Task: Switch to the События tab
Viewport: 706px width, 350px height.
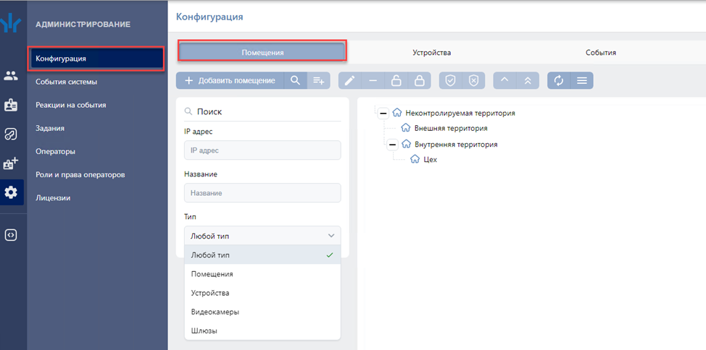Action: (x=601, y=53)
